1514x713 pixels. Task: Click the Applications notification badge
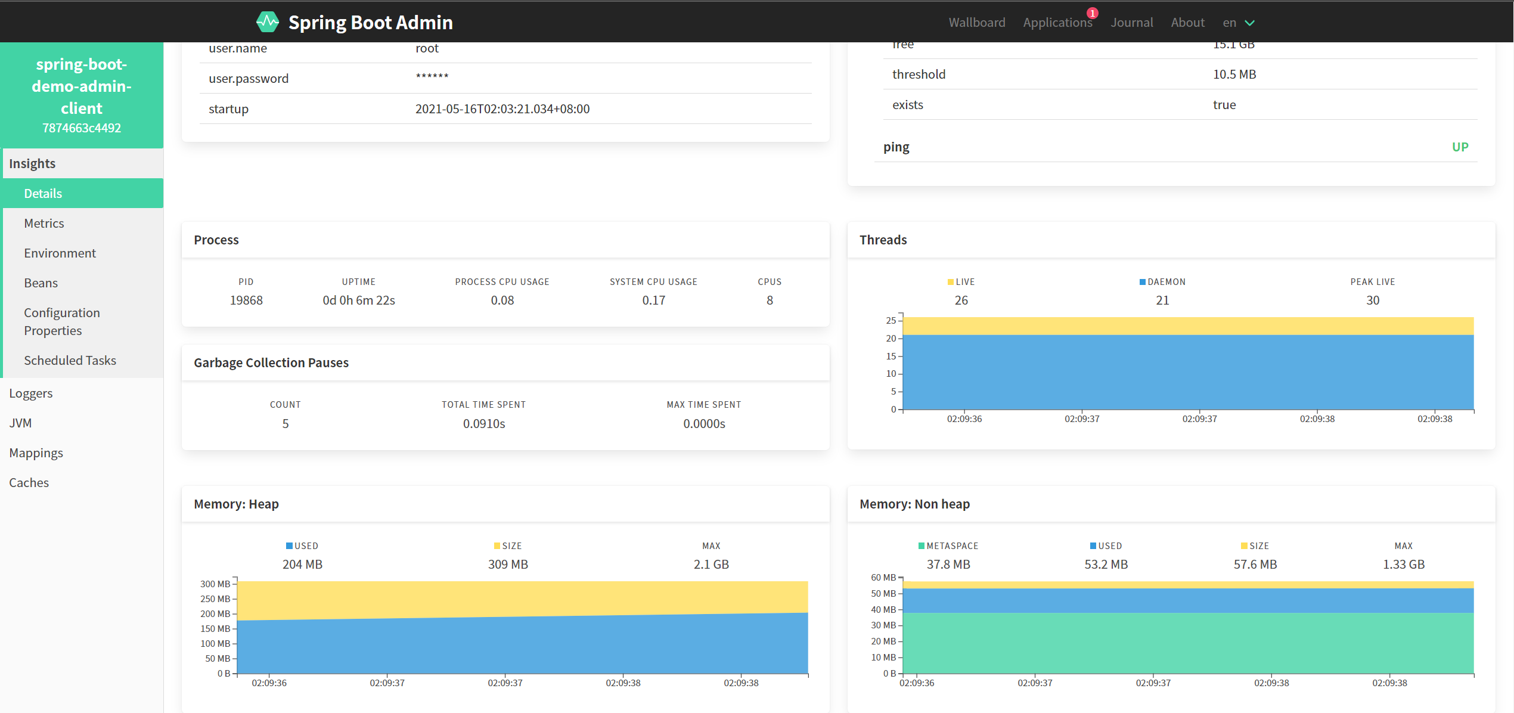tap(1092, 13)
